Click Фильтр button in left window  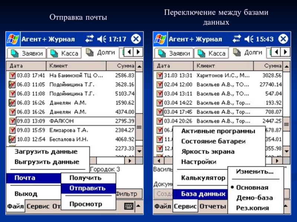pyautogui.click(x=129, y=194)
